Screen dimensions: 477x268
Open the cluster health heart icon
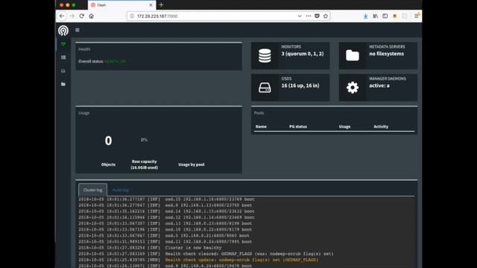63,45
